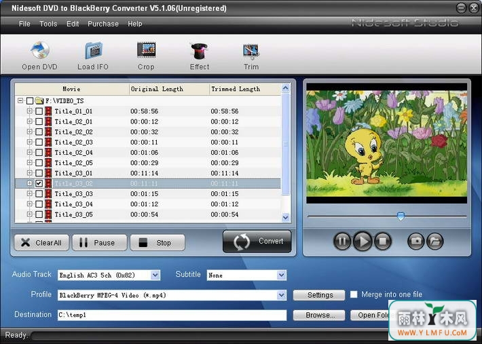Click the Destination path field
The height and width of the screenshot is (344, 482).
pos(172,315)
